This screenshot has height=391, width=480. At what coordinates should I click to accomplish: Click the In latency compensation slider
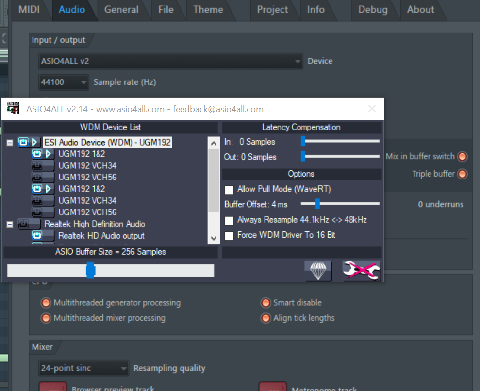[340, 141]
